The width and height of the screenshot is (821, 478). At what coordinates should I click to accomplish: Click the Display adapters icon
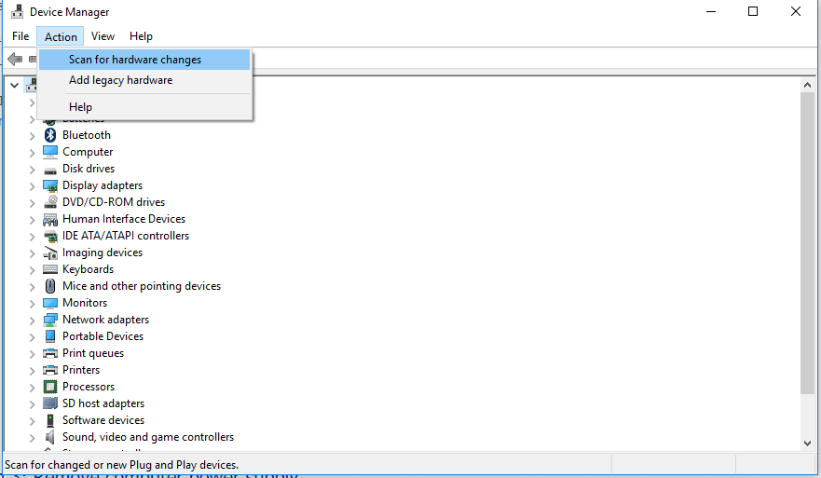[50, 185]
